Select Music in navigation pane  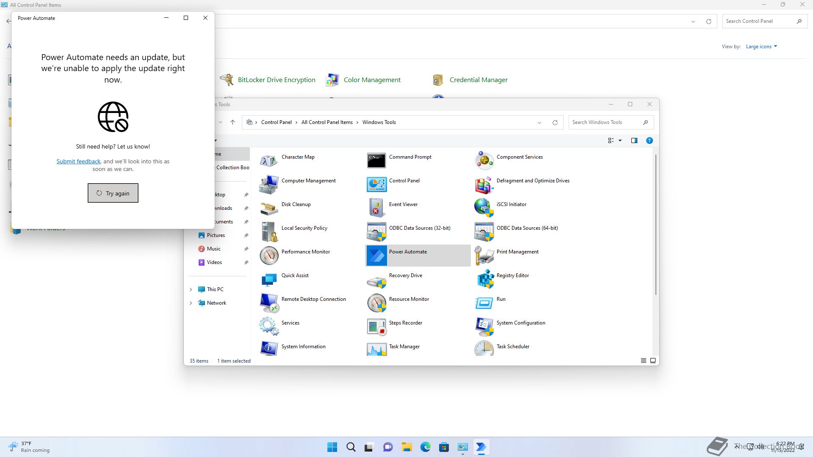pyautogui.click(x=214, y=249)
